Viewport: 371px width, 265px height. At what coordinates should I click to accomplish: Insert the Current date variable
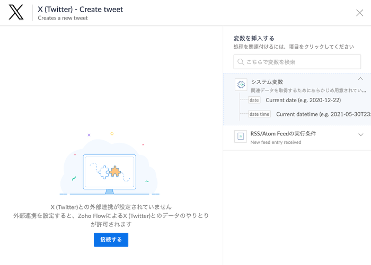coord(303,100)
